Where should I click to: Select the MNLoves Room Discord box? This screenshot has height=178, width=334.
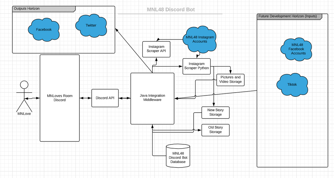(x=60, y=98)
